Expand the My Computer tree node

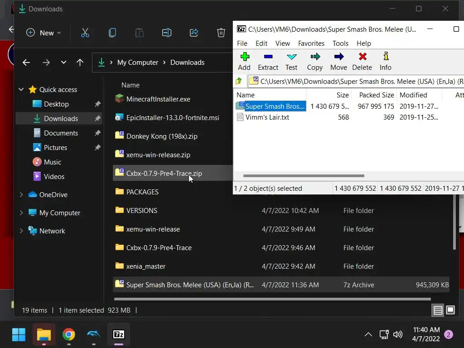coord(21,213)
